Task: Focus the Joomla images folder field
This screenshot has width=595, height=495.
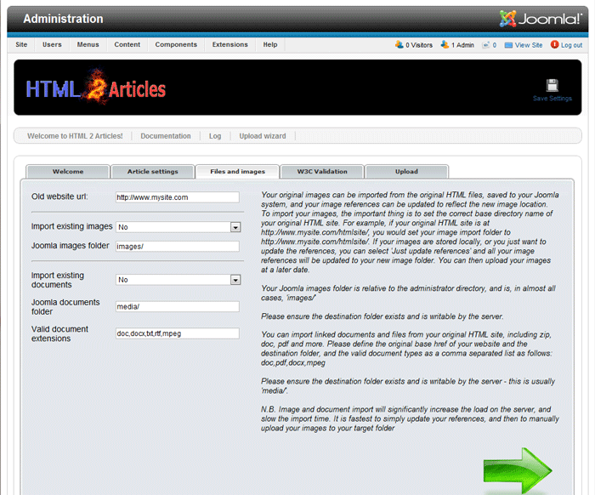Action: tap(178, 247)
